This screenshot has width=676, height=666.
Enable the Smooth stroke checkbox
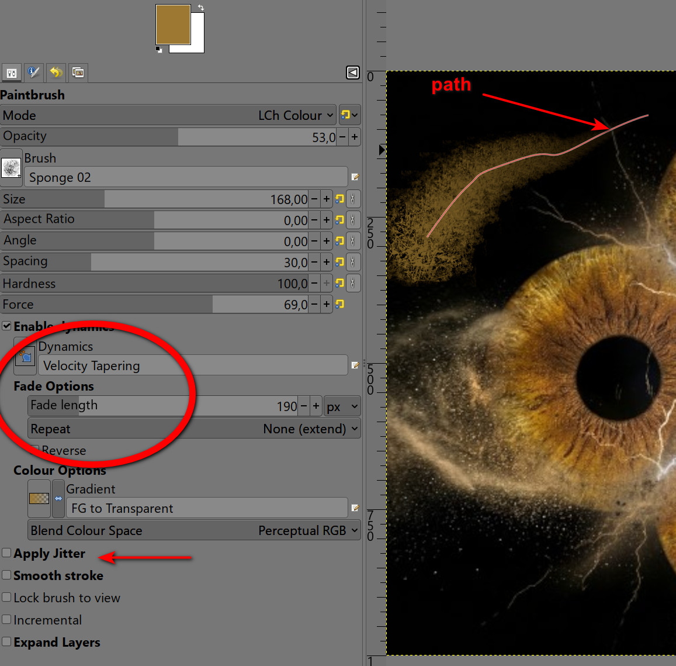click(7, 575)
